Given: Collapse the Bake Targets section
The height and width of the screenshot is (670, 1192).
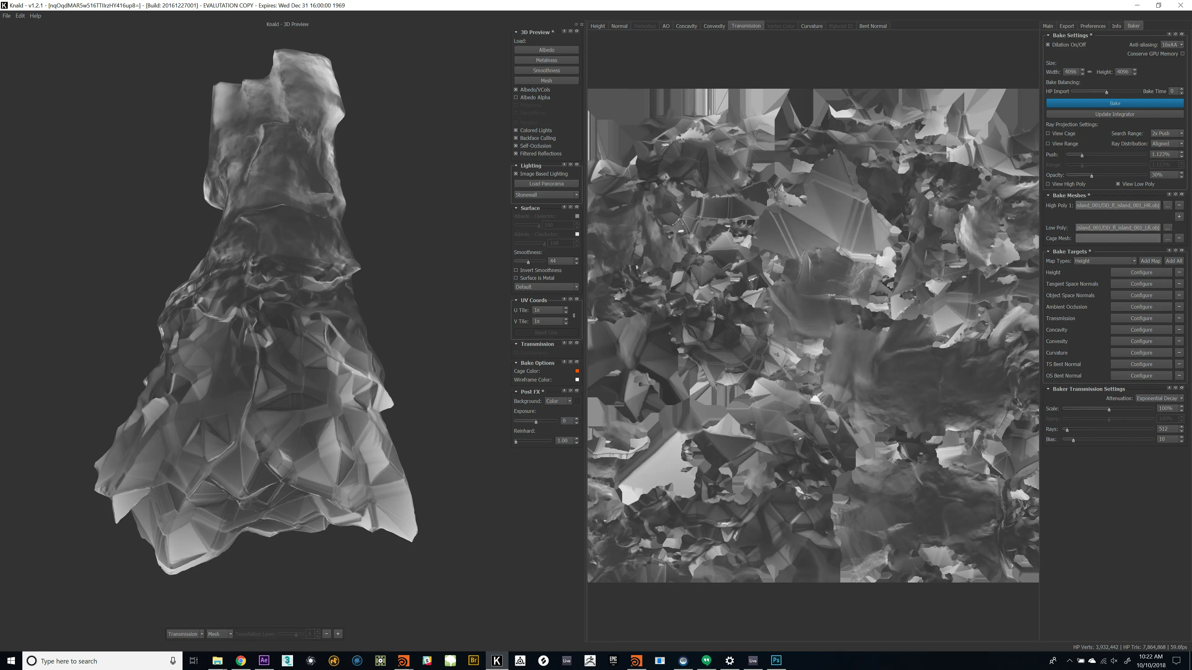Looking at the screenshot, I should (1048, 252).
